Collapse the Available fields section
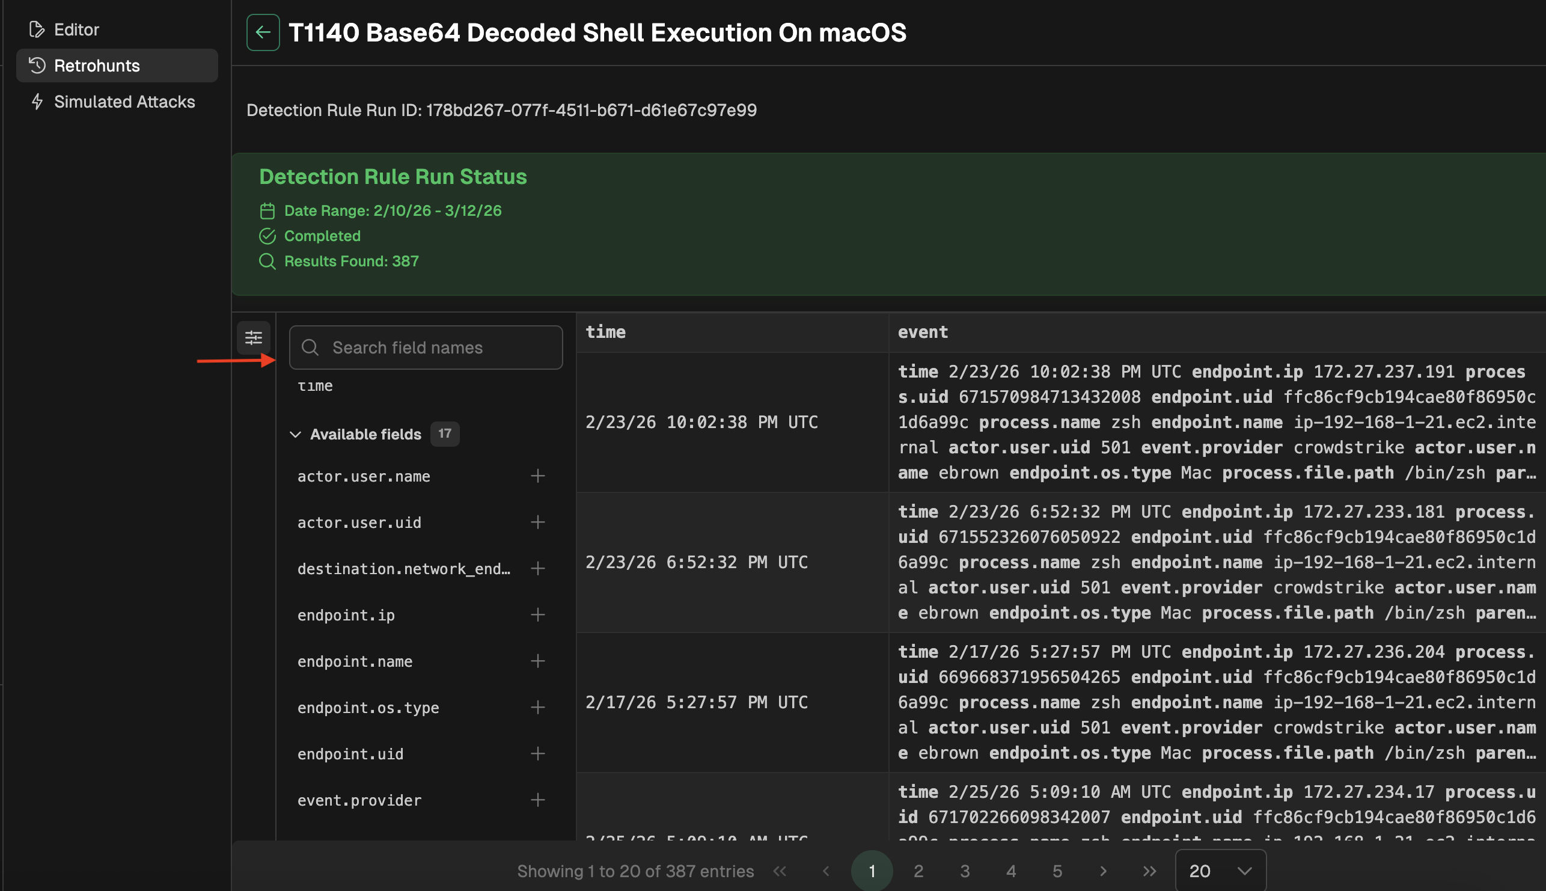Viewport: 1546px width, 891px height. 296,435
